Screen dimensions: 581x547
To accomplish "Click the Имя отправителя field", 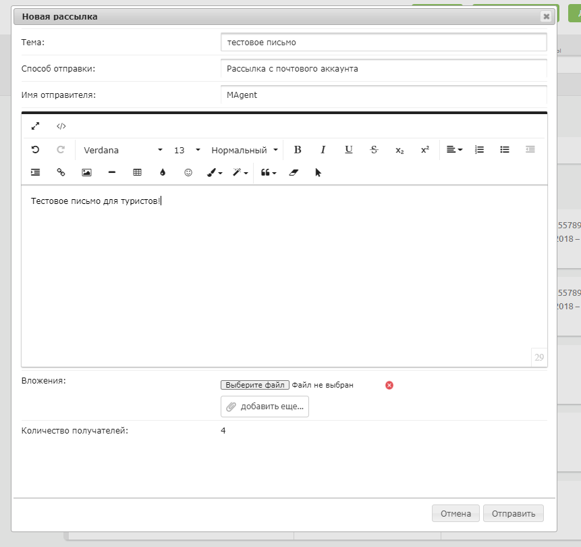I will 384,95.
